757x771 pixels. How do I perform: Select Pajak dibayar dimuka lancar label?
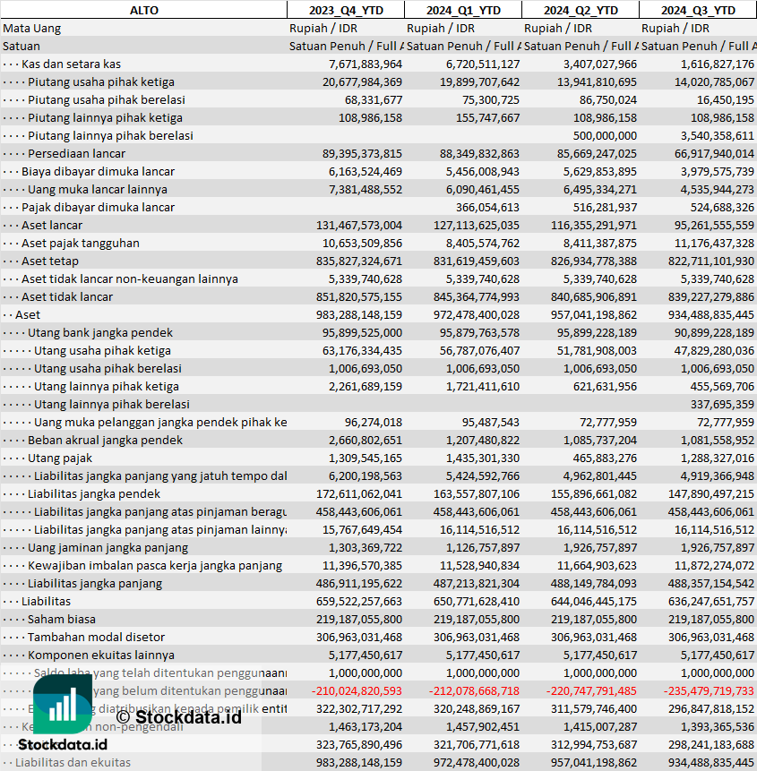(98, 208)
